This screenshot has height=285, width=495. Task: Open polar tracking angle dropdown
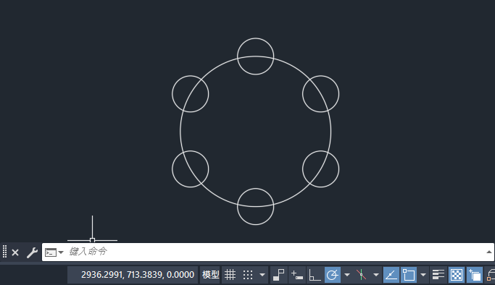pyautogui.click(x=347, y=275)
